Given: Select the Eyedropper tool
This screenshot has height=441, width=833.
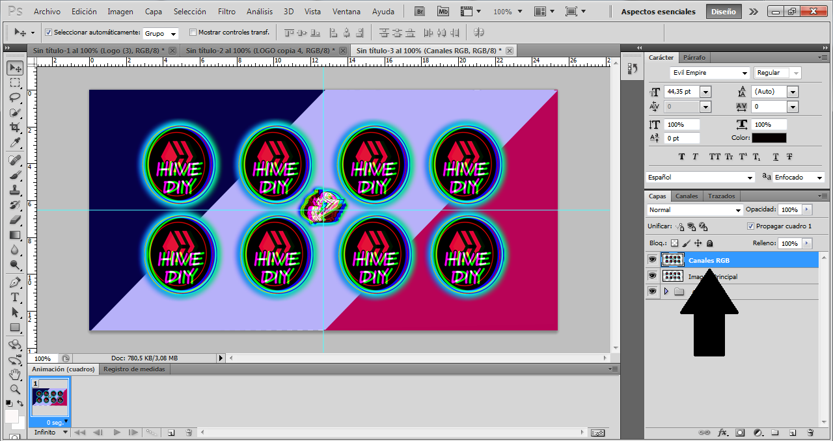Looking at the screenshot, I should [15, 142].
